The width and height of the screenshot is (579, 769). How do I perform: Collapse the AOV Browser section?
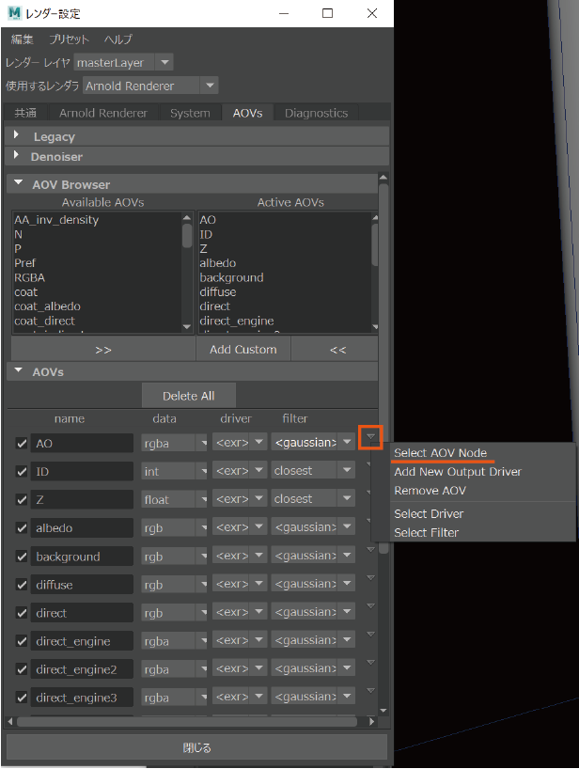pyautogui.click(x=192, y=184)
